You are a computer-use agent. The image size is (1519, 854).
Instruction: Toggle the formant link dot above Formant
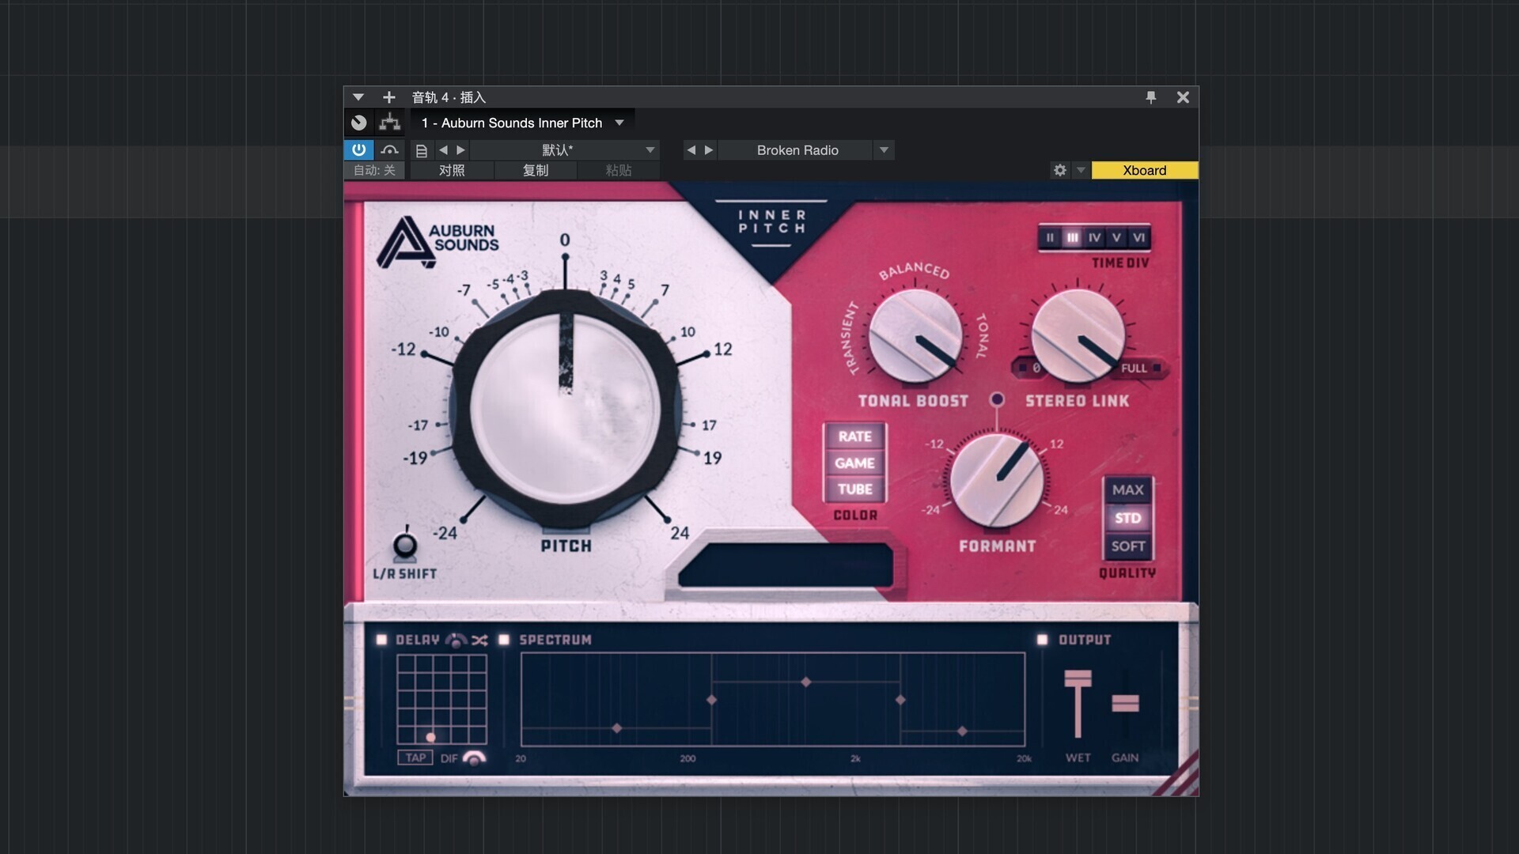tap(997, 399)
